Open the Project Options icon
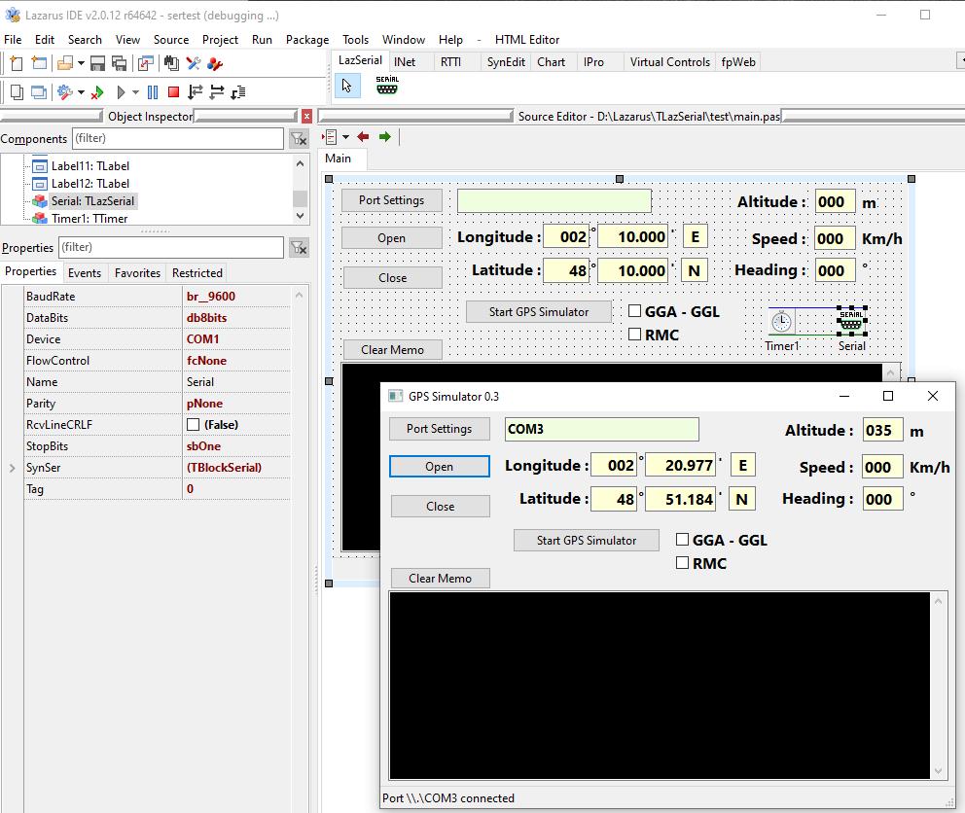 coord(215,63)
